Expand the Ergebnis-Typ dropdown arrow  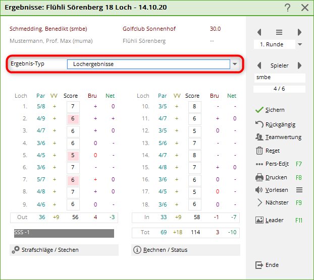[235, 64]
